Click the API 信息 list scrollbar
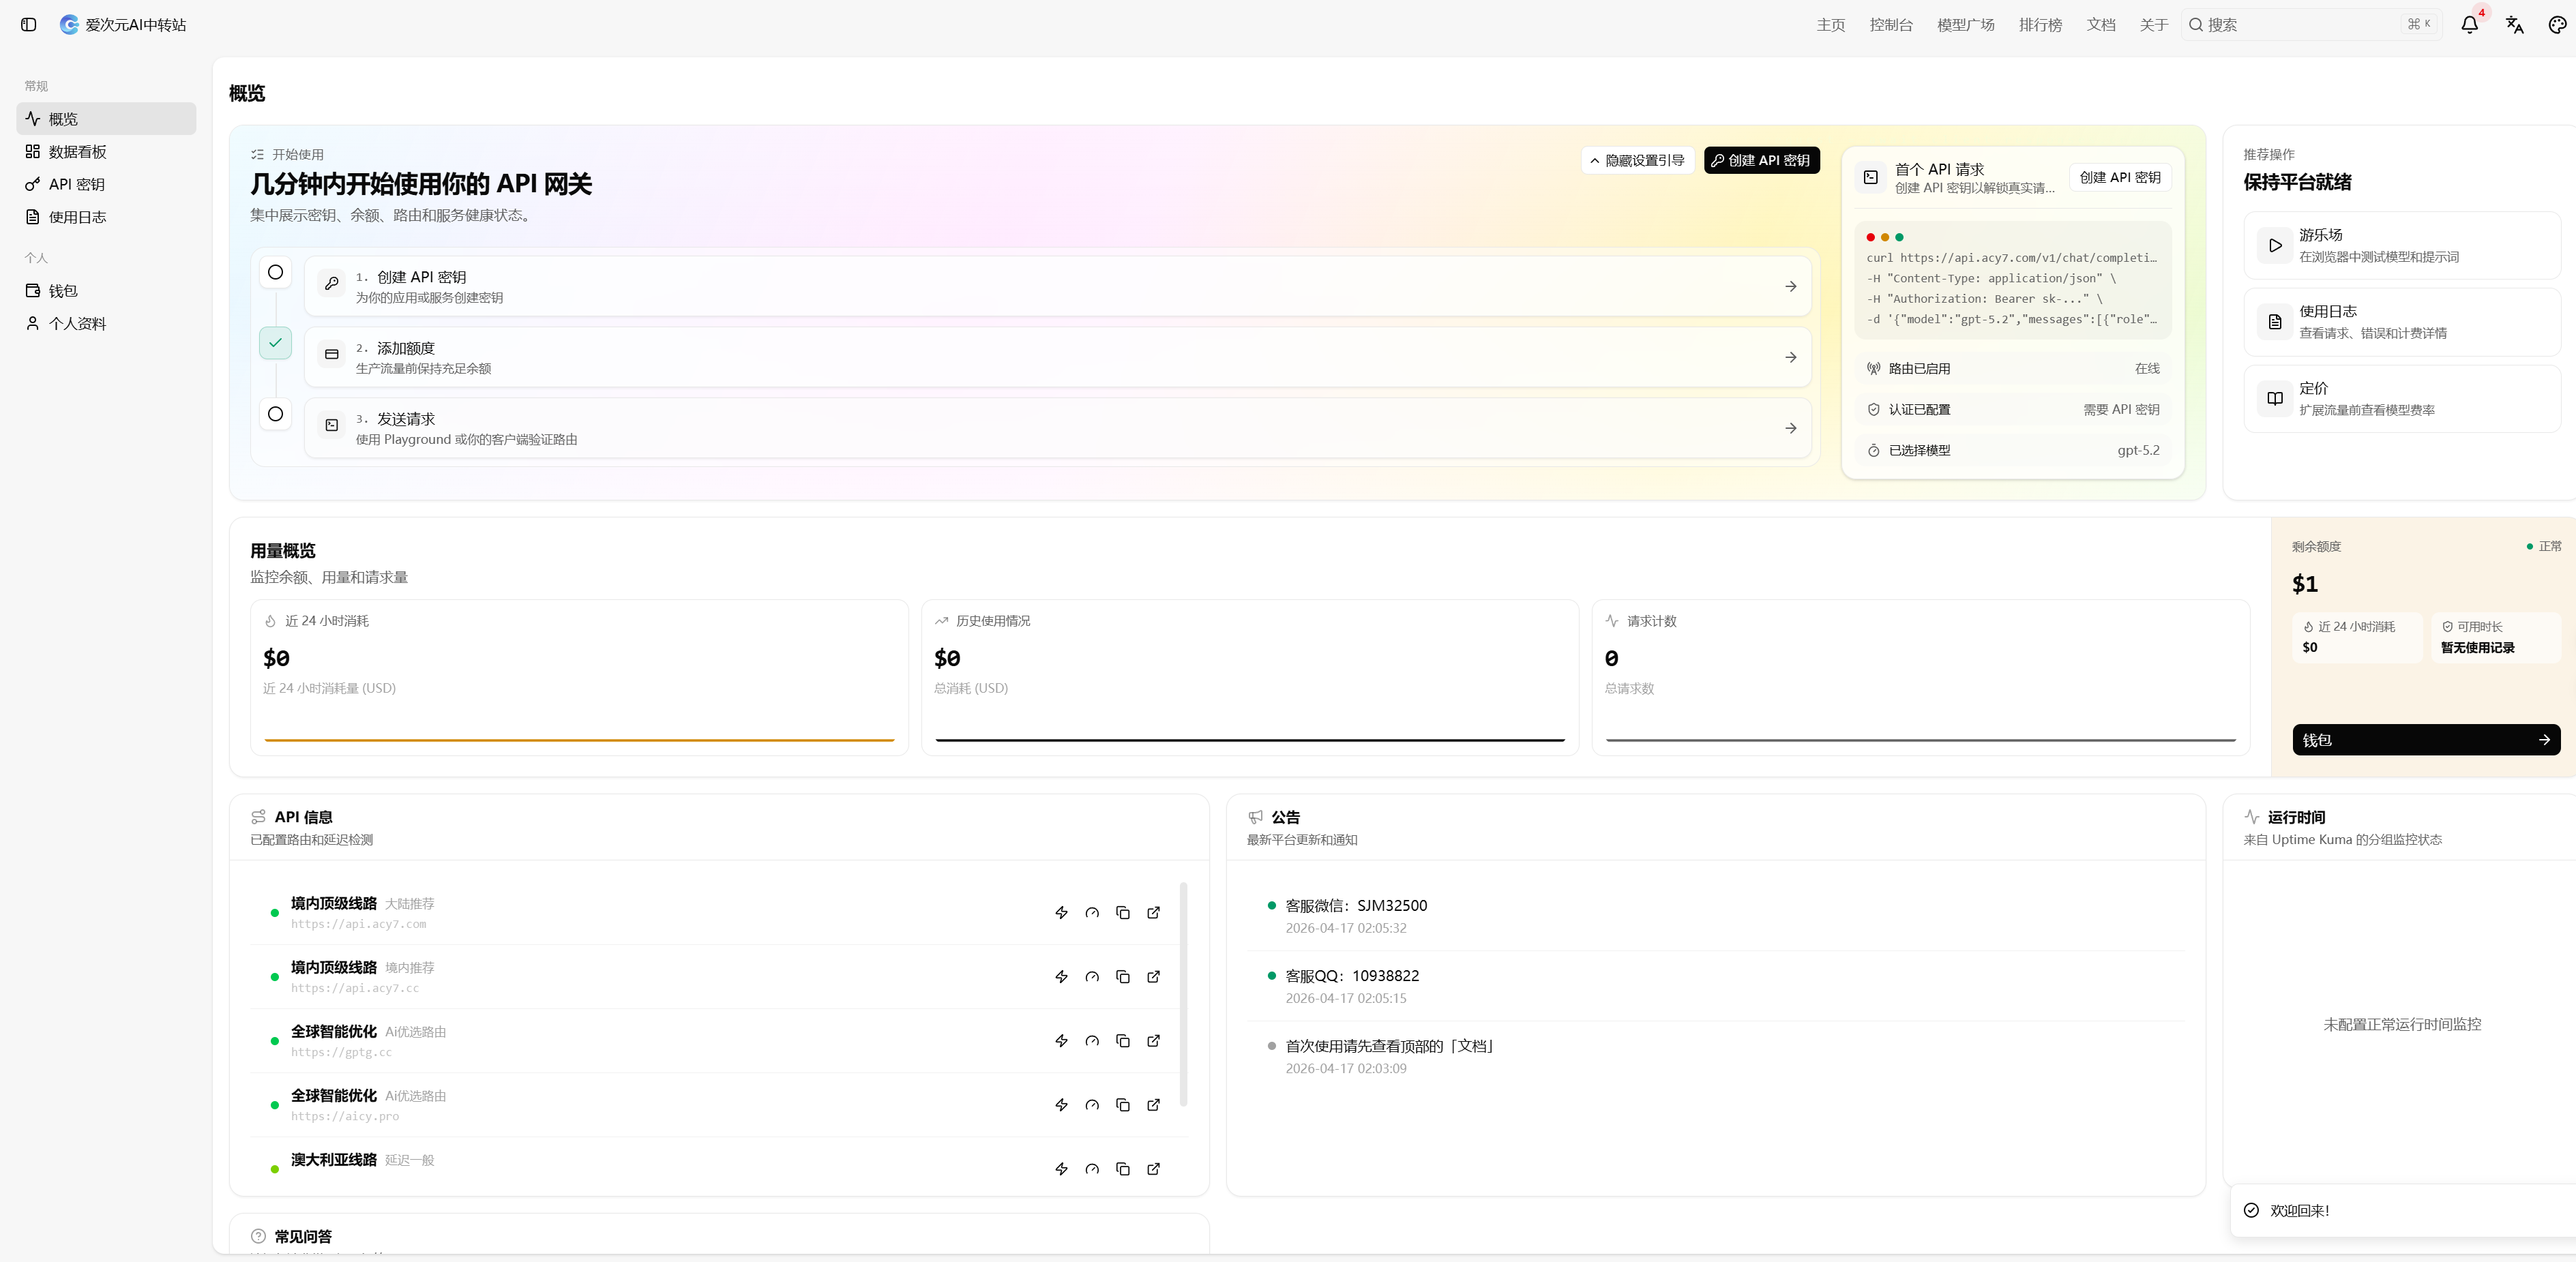This screenshot has width=2576, height=1262. [x=1183, y=994]
